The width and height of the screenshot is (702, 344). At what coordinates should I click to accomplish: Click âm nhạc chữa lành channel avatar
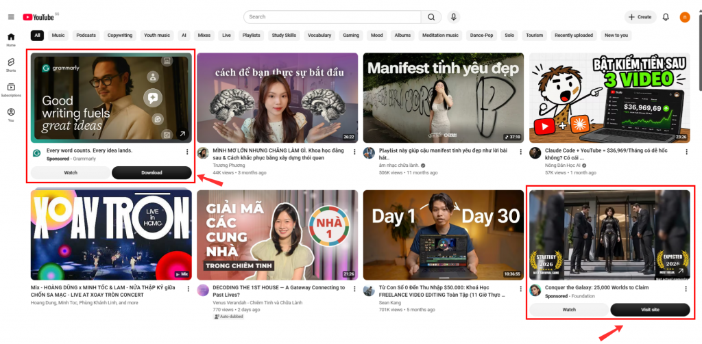click(369, 153)
